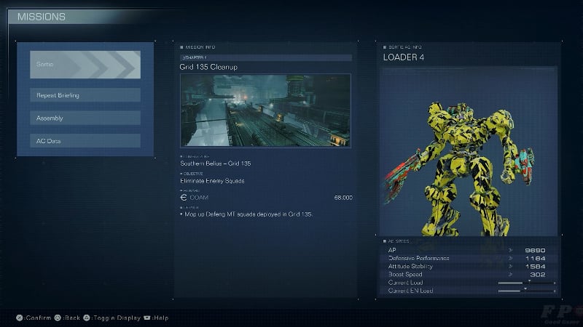
Task: Click the 68,000 reward value
Action: tap(343, 198)
